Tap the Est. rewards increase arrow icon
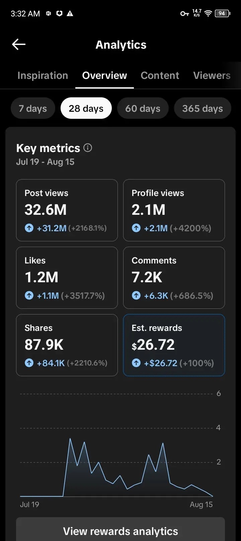The height and width of the screenshot is (541, 241). click(x=136, y=363)
